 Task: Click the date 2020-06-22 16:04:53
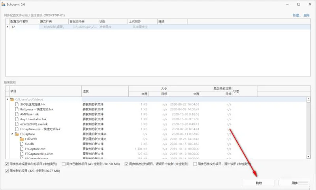click(184, 104)
